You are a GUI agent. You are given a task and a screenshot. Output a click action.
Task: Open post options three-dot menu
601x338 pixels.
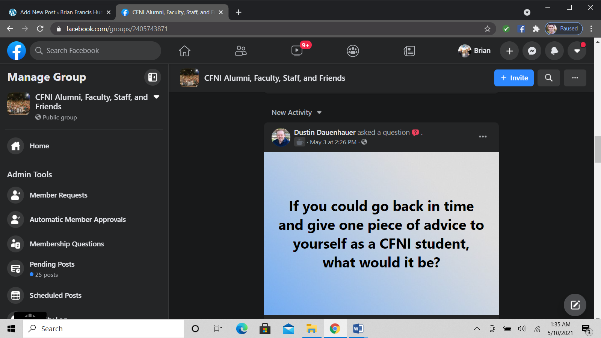[483, 137]
